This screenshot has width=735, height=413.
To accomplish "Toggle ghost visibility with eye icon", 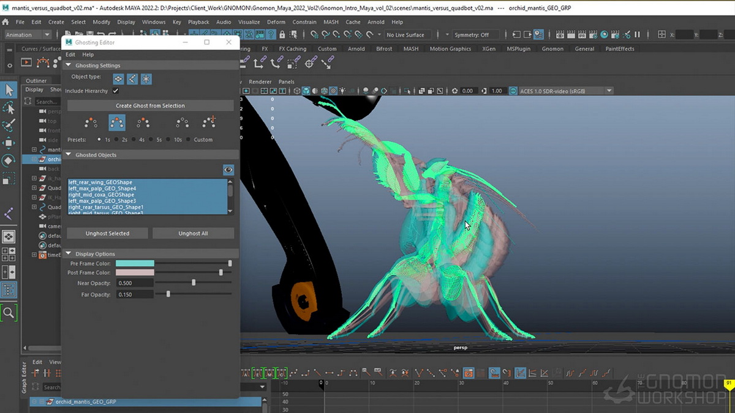I will [228, 170].
